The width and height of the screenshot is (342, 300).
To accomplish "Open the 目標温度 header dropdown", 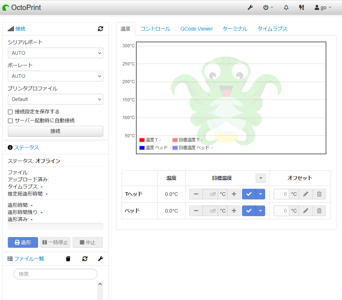I will pos(261,178).
